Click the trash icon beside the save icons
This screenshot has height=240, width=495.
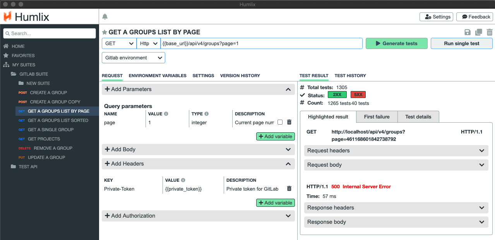(x=490, y=32)
